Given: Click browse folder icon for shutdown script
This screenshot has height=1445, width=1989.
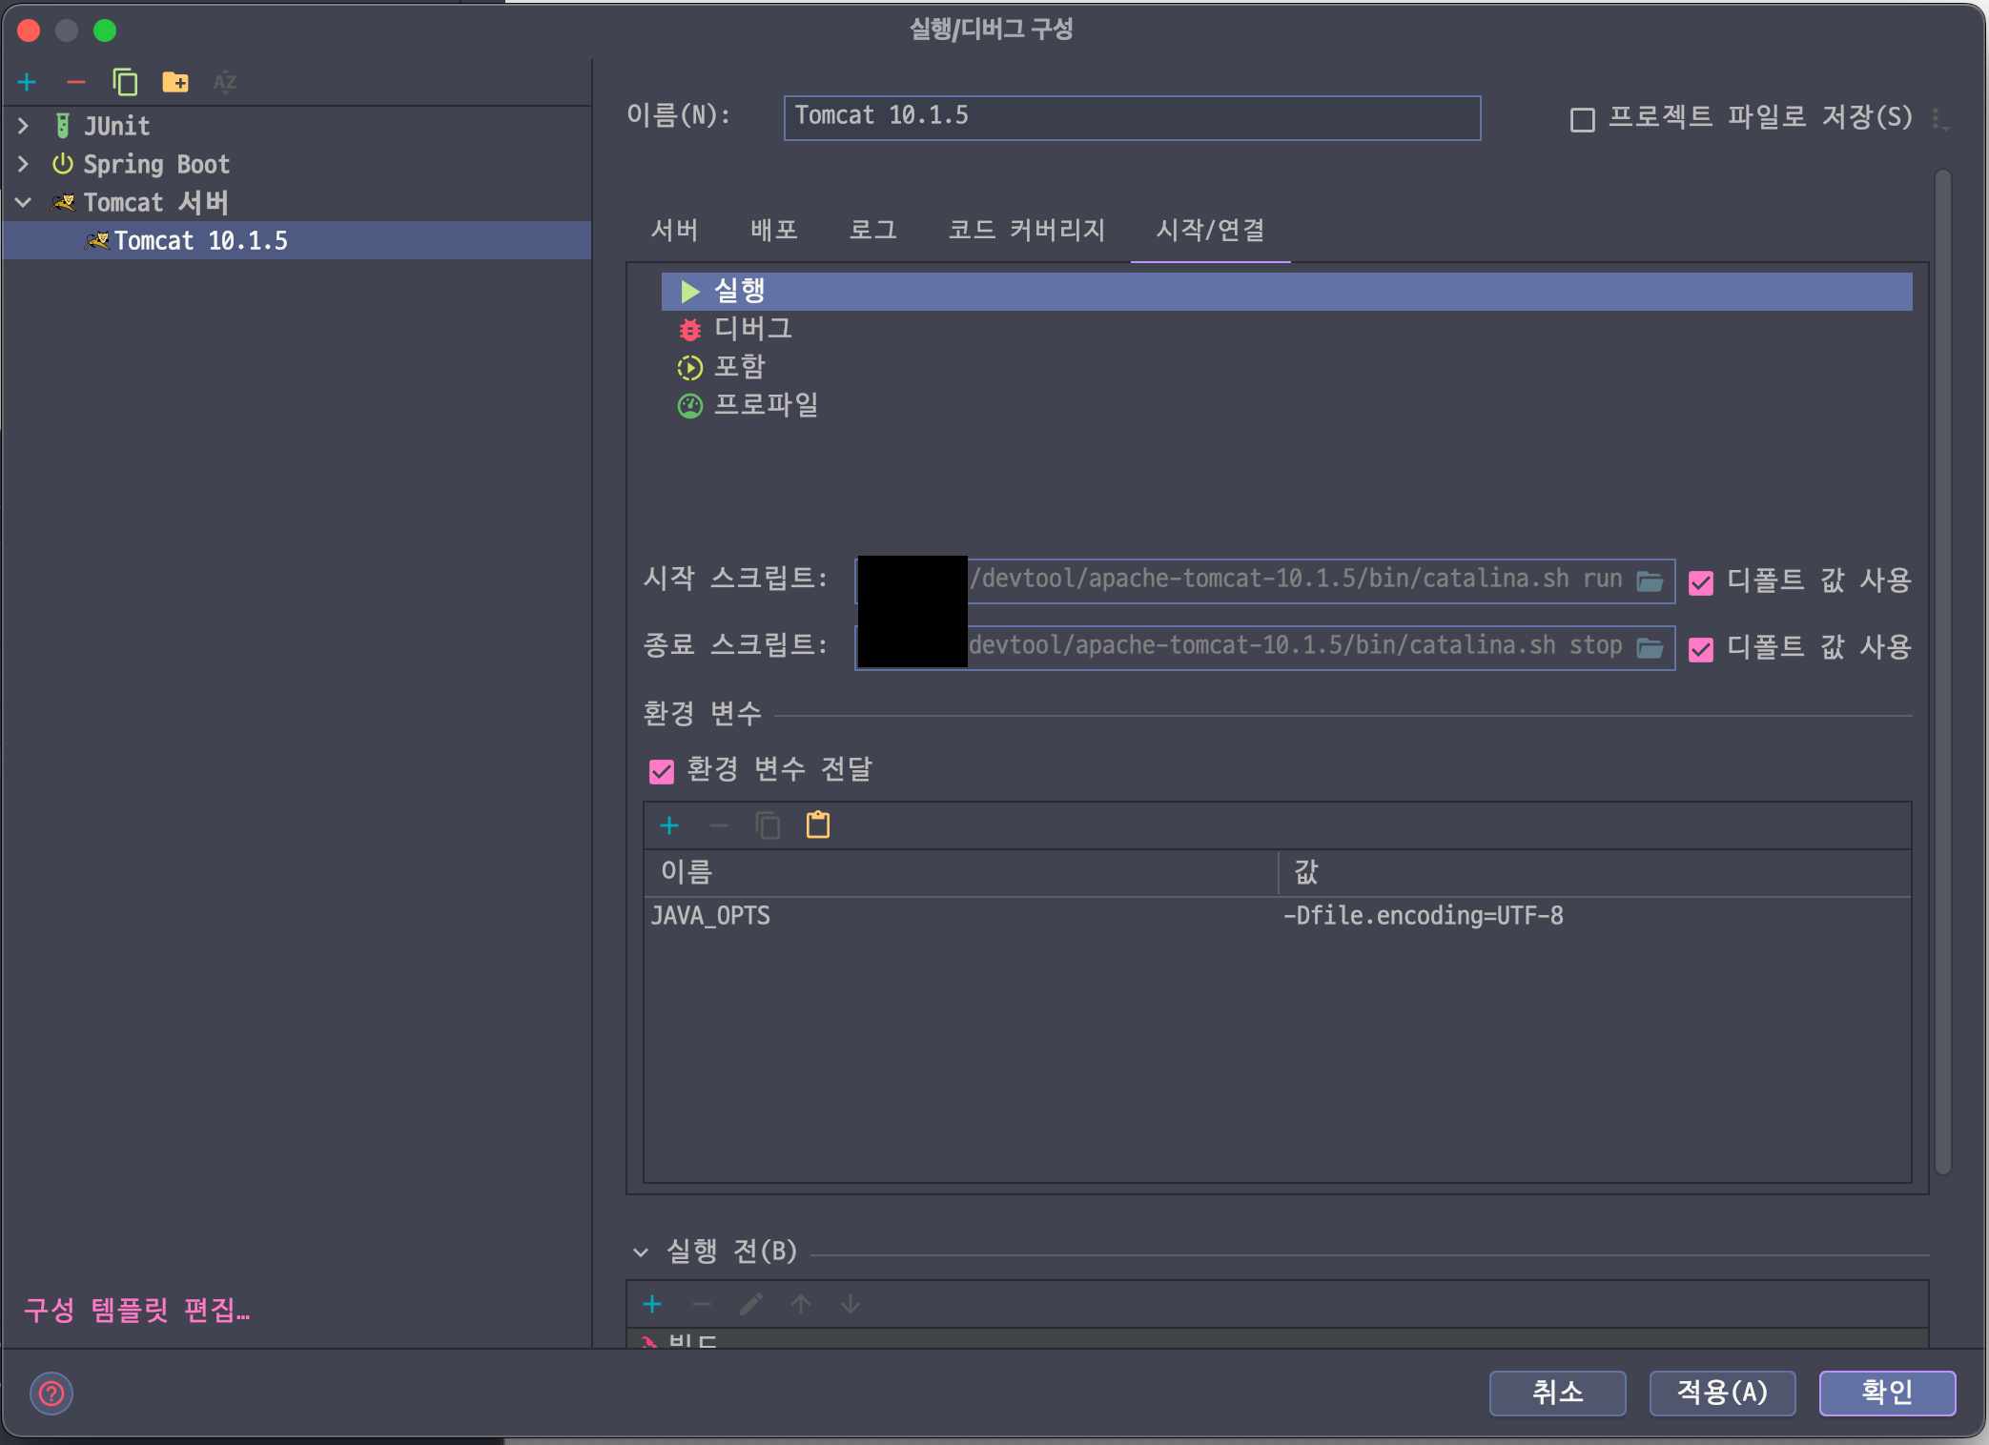Looking at the screenshot, I should 1650,647.
